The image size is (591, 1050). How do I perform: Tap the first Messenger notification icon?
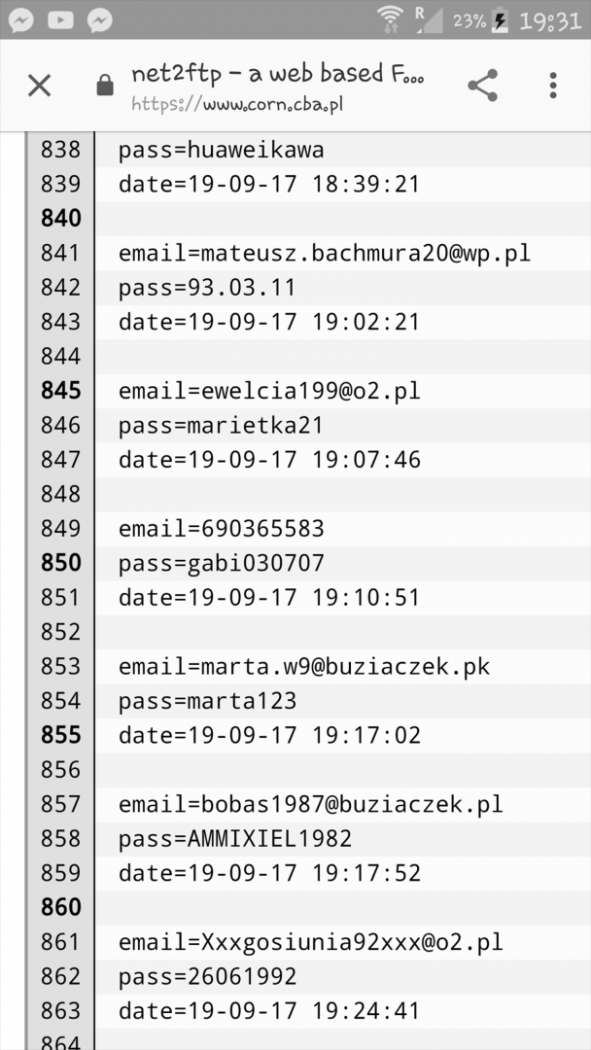tap(21, 19)
